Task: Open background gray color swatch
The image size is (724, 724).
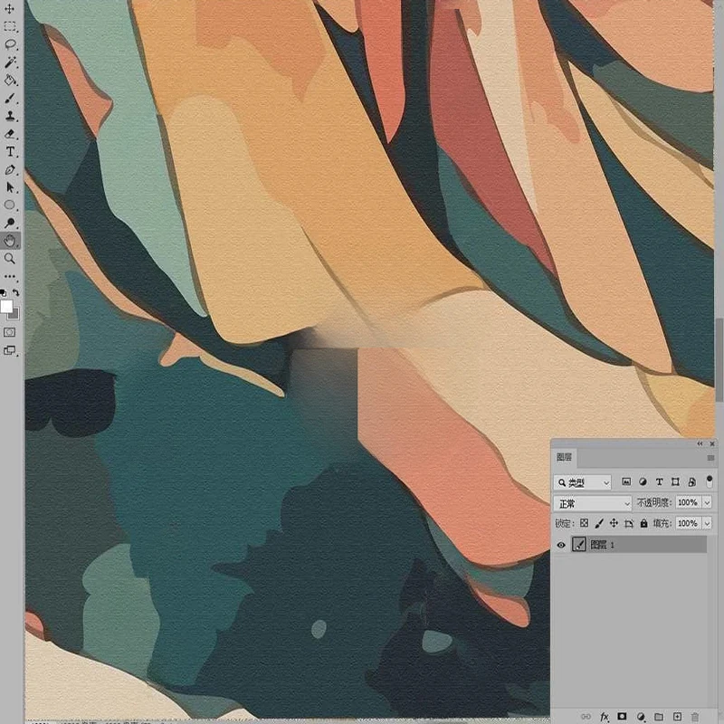Action: [x=14, y=314]
